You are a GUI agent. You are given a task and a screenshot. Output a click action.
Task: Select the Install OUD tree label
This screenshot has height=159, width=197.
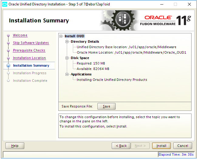(74, 36)
